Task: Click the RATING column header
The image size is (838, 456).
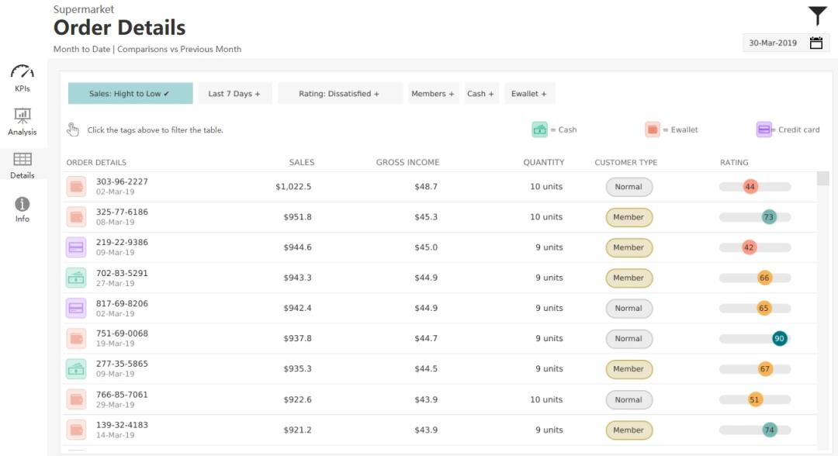Action: tap(734, 162)
